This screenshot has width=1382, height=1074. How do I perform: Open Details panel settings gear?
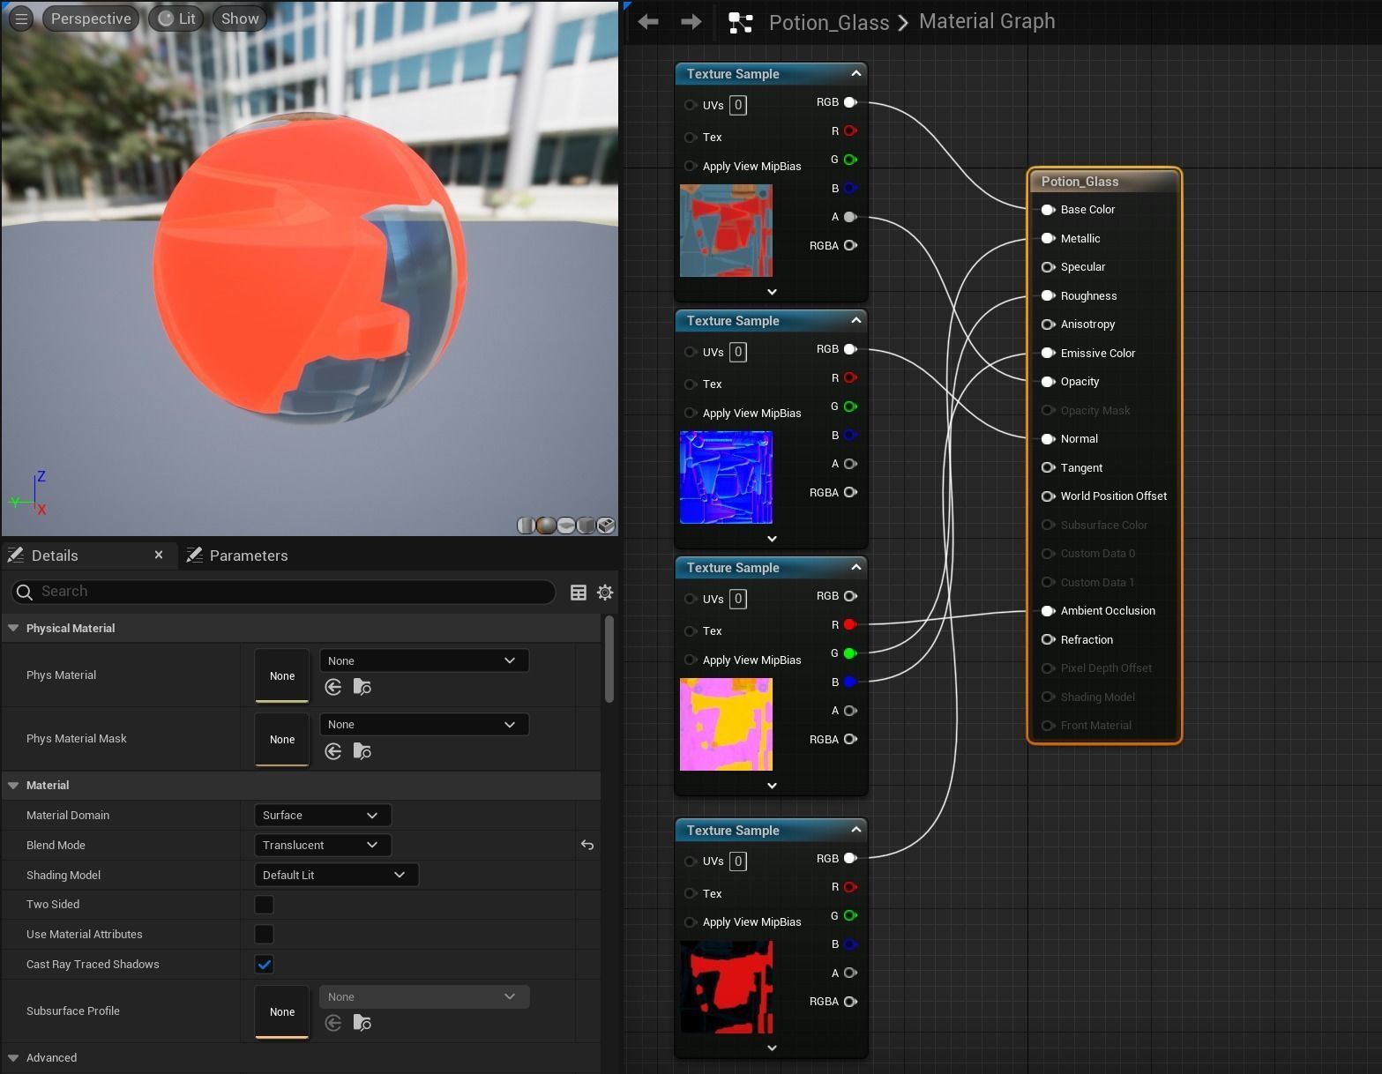coord(605,593)
